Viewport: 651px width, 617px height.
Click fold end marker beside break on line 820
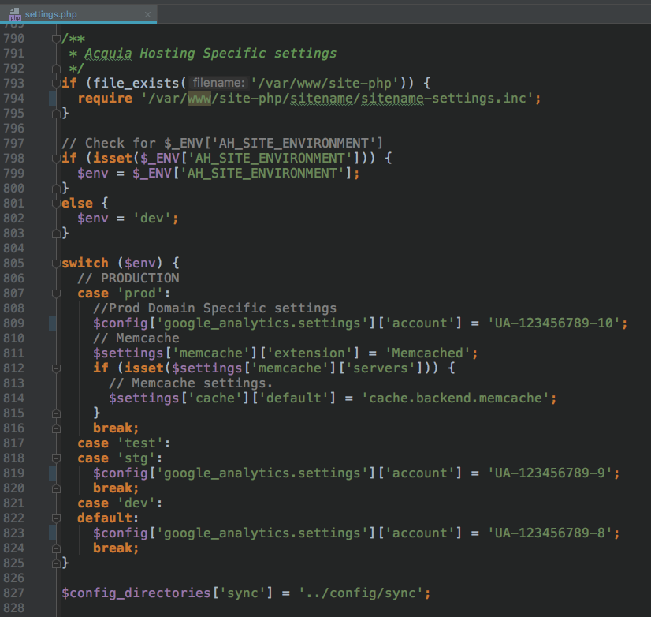pos(56,488)
